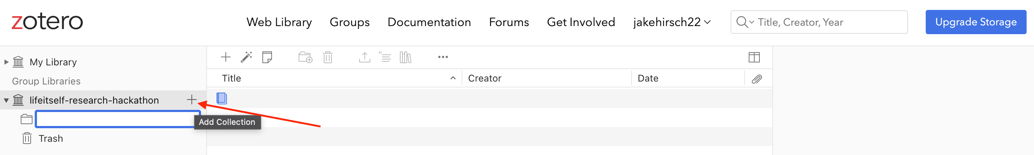1034x155 pixels.
Task: Go to the Groups page
Action: tap(349, 22)
